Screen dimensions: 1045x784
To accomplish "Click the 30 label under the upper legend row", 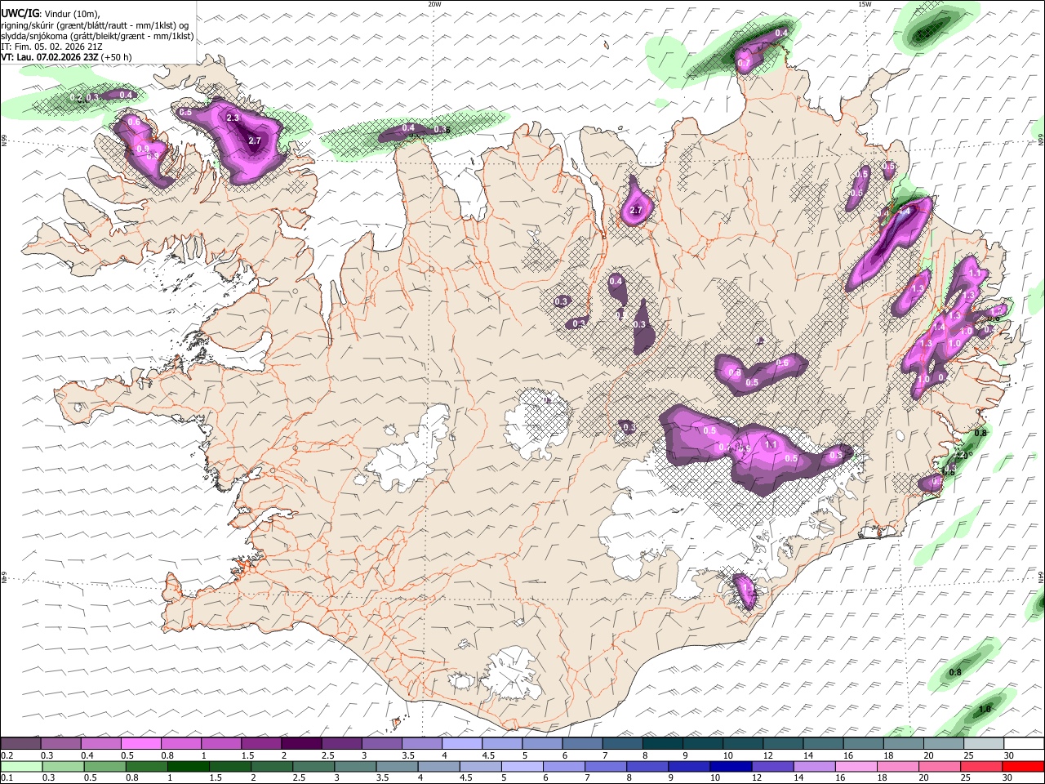I will pos(1009,755).
